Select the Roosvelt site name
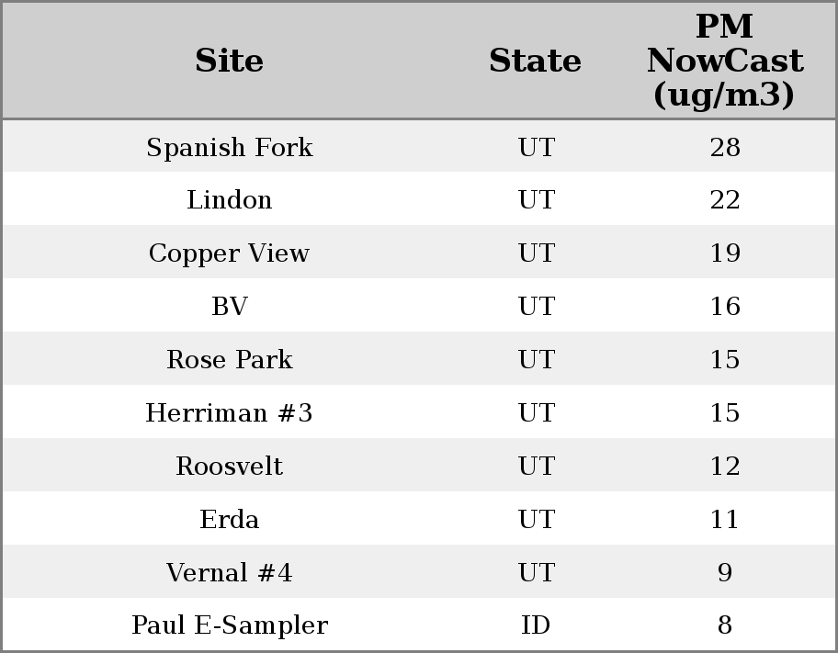Image resolution: width=838 pixels, height=653 pixels. [x=229, y=467]
